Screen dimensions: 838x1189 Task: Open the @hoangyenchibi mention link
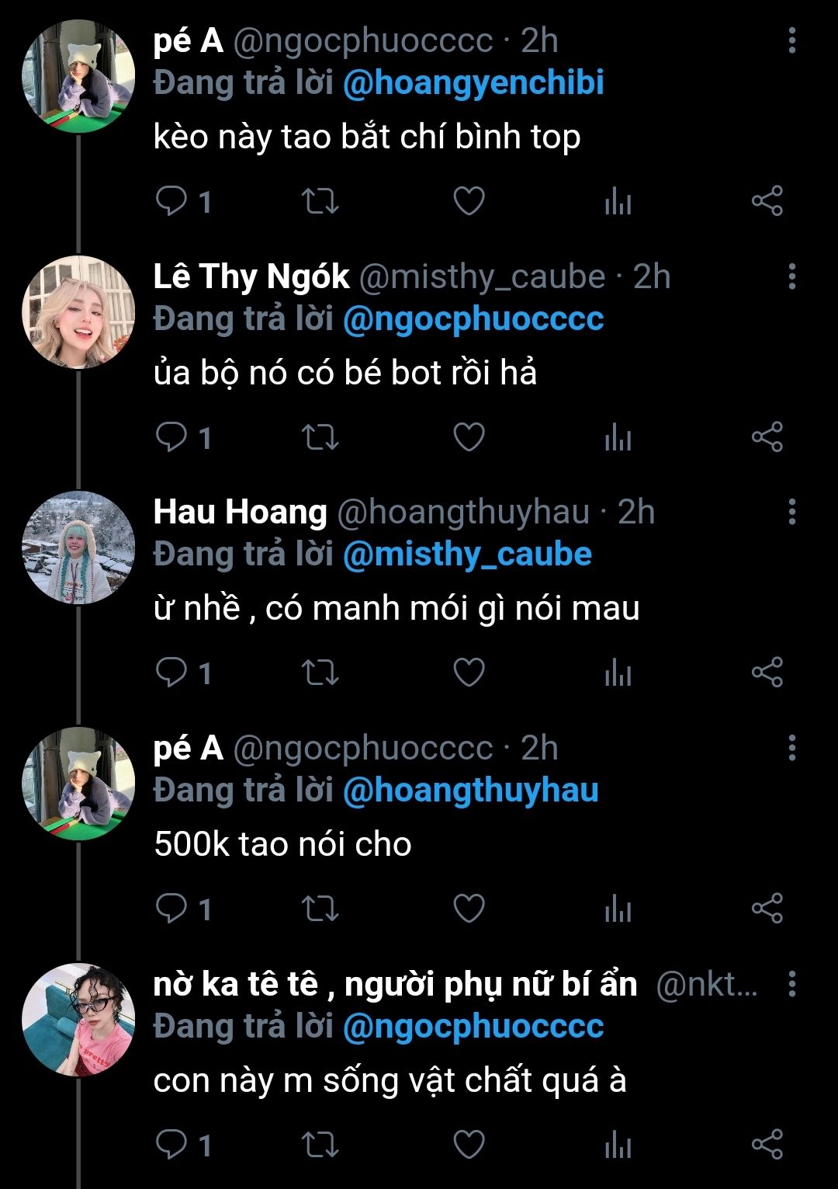click(x=473, y=84)
